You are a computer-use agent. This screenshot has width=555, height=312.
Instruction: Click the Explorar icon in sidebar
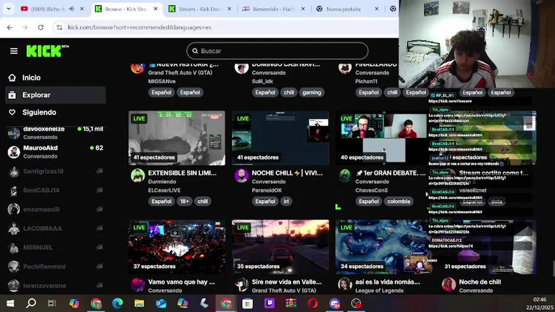coord(12,95)
